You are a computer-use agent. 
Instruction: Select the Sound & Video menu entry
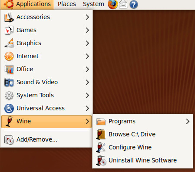pos(46,82)
